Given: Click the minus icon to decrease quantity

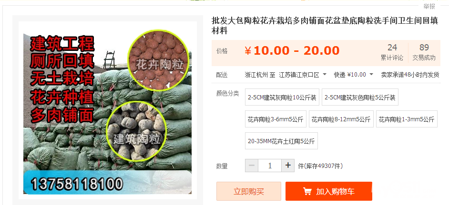Looking at the screenshot, I should pyautogui.click(x=252, y=166).
